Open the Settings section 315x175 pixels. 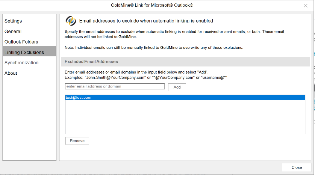pyautogui.click(x=13, y=21)
